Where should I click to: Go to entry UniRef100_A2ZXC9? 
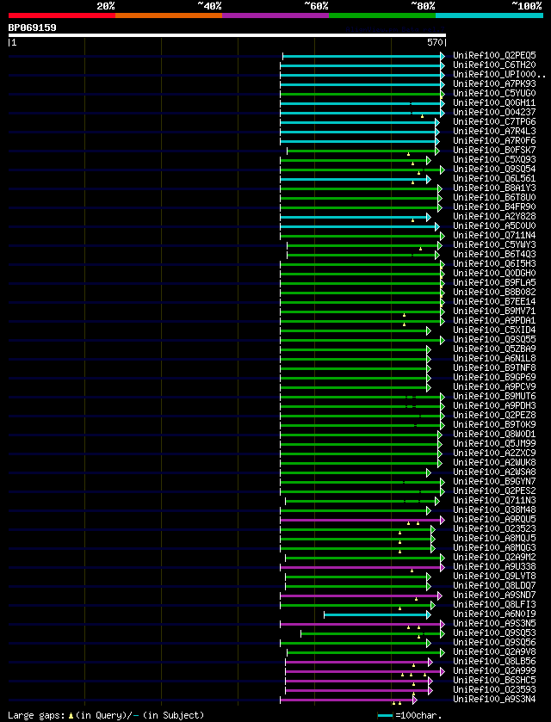(494, 453)
